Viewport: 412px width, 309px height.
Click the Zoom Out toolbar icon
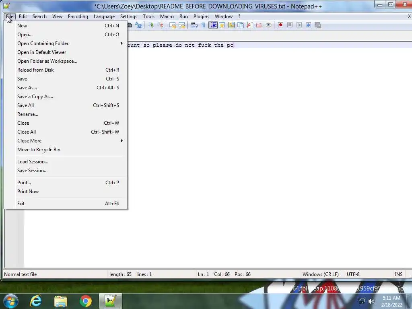pos(160,25)
